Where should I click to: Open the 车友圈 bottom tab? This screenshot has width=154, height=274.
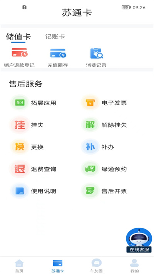click(96, 266)
